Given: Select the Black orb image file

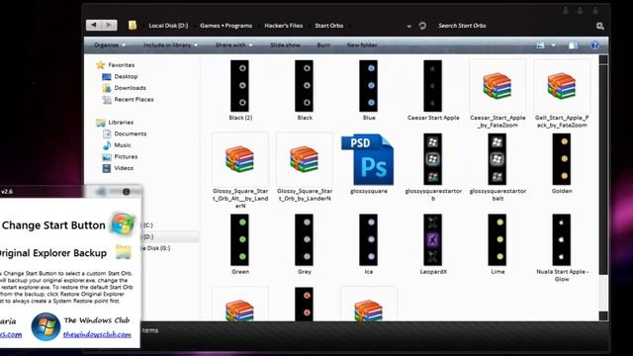Looking at the screenshot, I should [305, 90].
